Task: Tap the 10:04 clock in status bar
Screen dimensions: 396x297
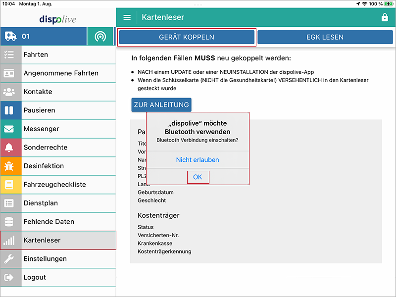Action: tap(9, 4)
